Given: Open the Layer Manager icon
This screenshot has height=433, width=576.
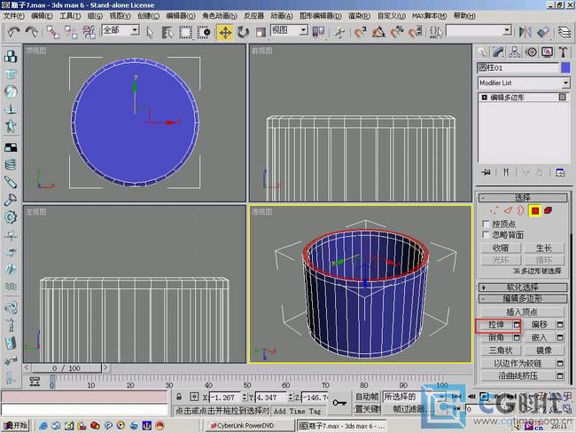Looking at the screenshot, I should coord(564,32).
